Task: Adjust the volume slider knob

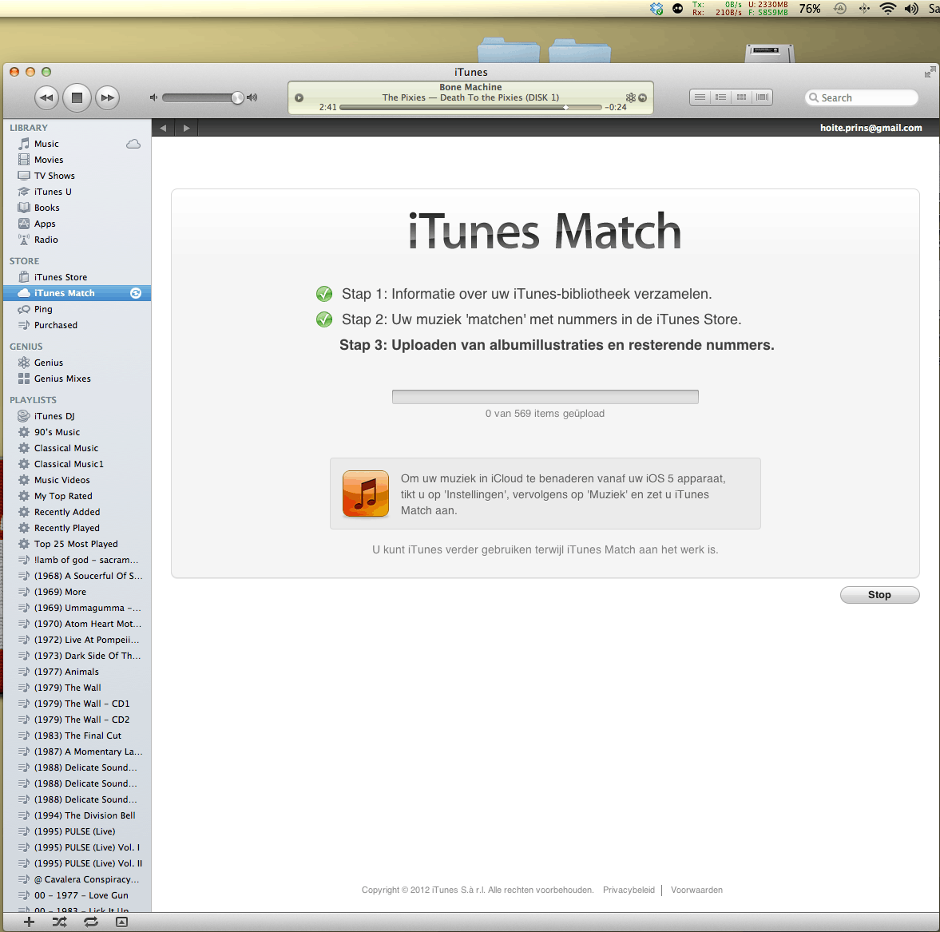Action: (237, 97)
